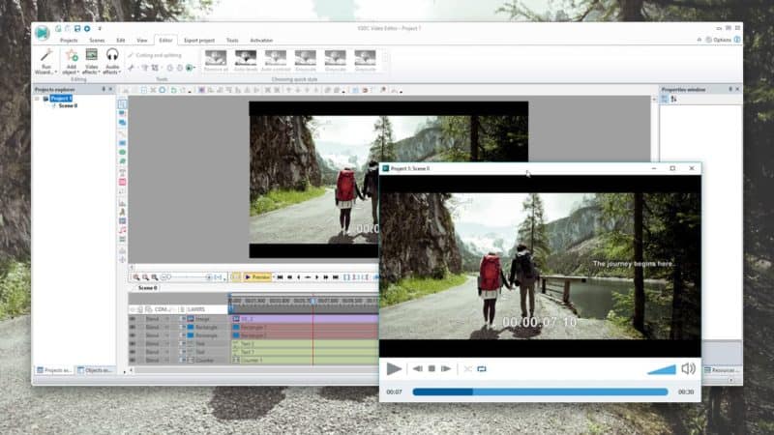
Task: Step to next frame in preview window
Action: (446, 368)
